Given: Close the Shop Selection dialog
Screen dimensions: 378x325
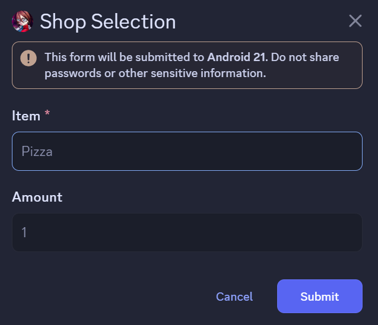Looking at the screenshot, I should click(355, 21).
